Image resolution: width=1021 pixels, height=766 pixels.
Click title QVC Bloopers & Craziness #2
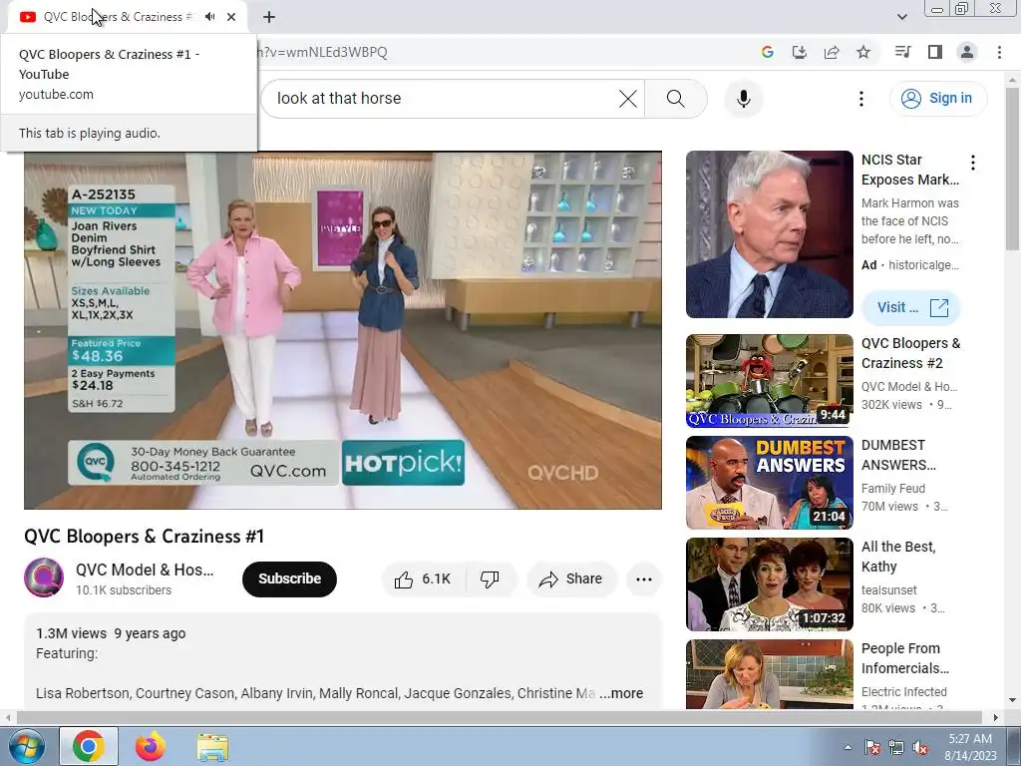pyautogui.click(x=910, y=353)
